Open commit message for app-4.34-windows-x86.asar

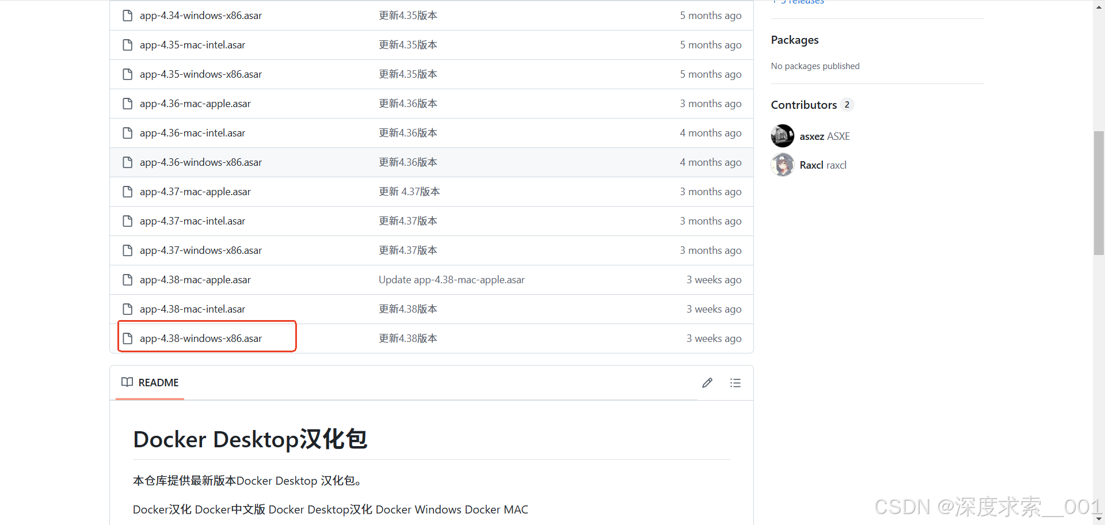(x=408, y=16)
